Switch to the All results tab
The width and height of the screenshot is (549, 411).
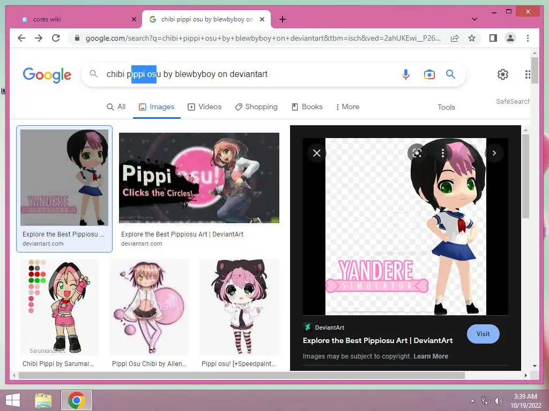point(116,107)
